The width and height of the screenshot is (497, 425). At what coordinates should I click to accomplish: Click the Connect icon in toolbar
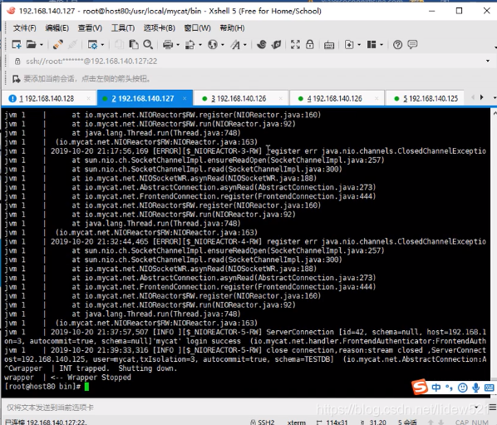coord(57,45)
